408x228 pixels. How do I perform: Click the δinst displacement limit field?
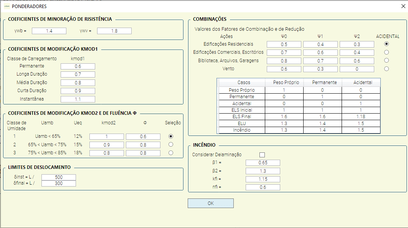(x=59, y=177)
